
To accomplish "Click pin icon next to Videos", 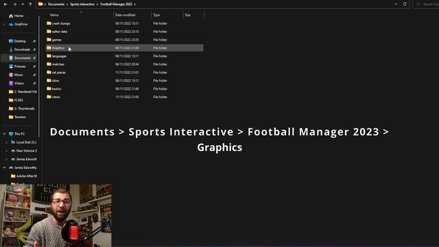I will (34, 83).
